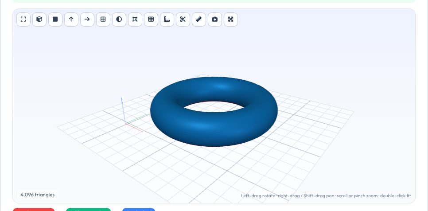Image resolution: width=428 pixels, height=211 pixels.
Task: Select the solid square front view icon
Action: pos(55,20)
